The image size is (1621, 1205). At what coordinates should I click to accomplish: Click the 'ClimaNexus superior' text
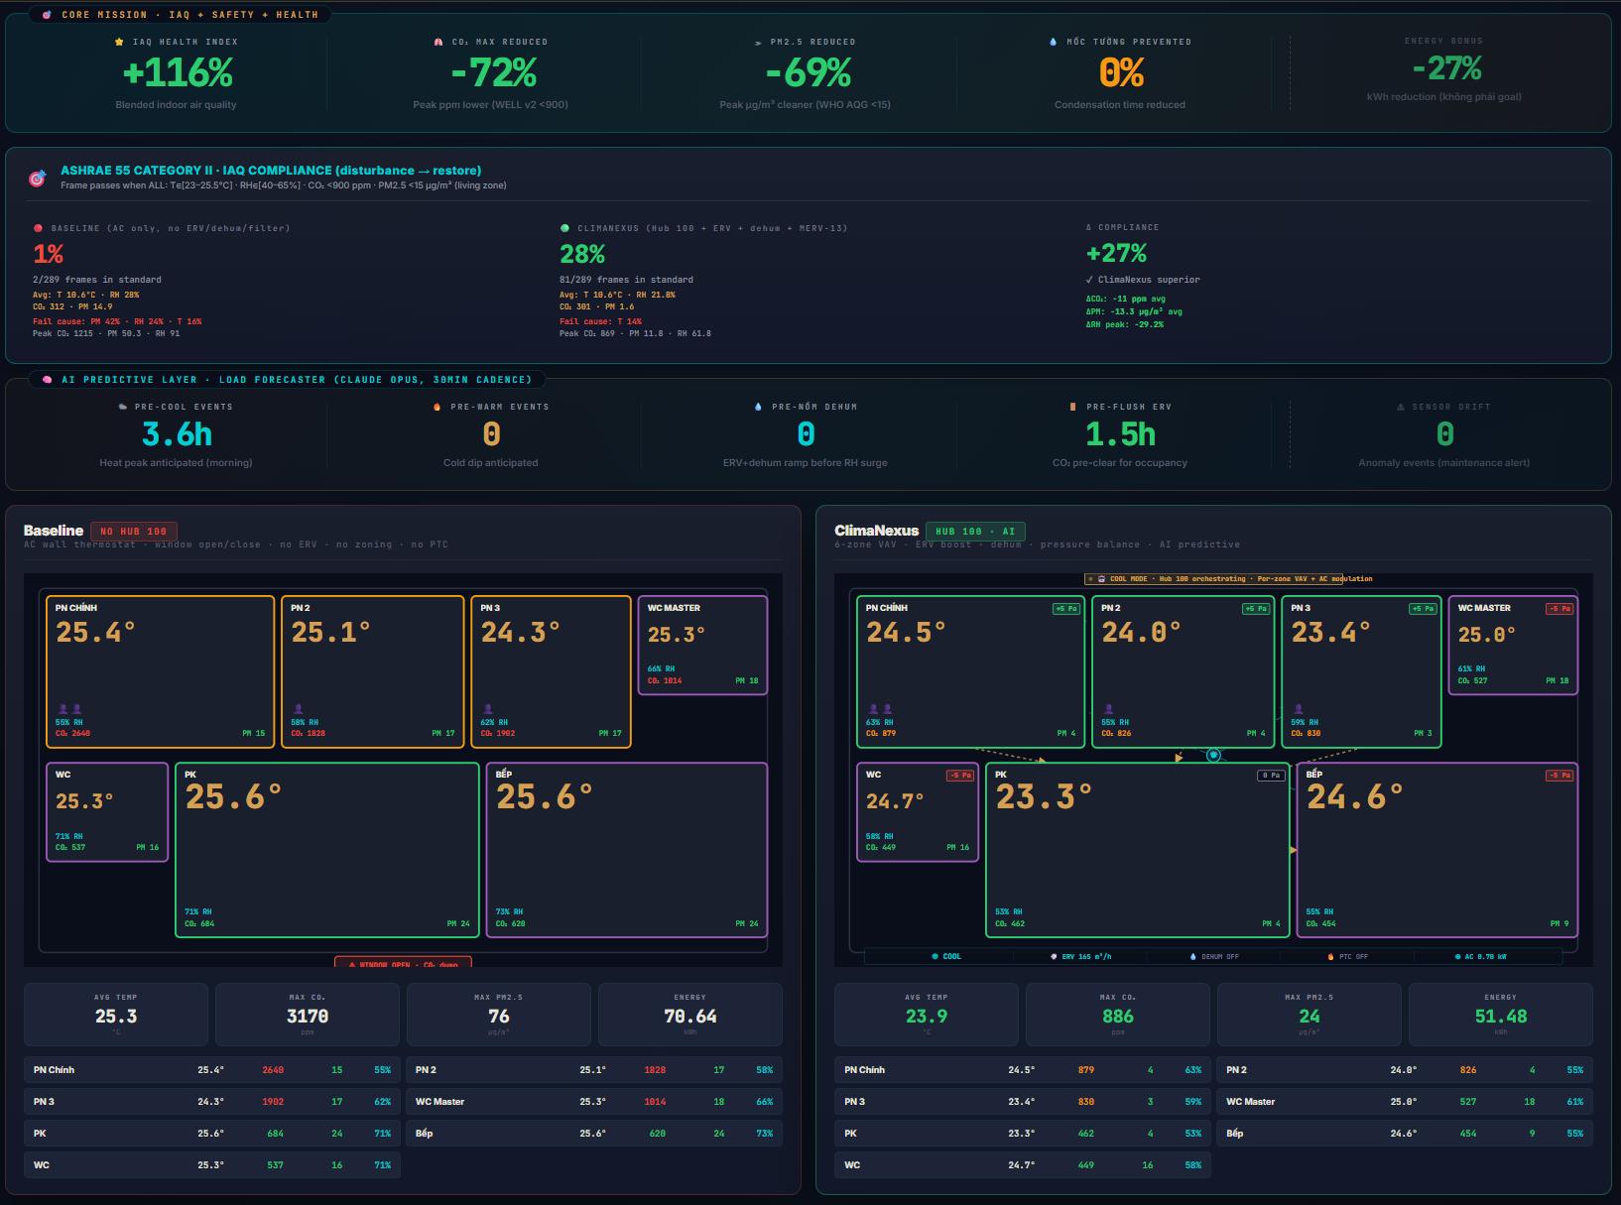click(1149, 280)
